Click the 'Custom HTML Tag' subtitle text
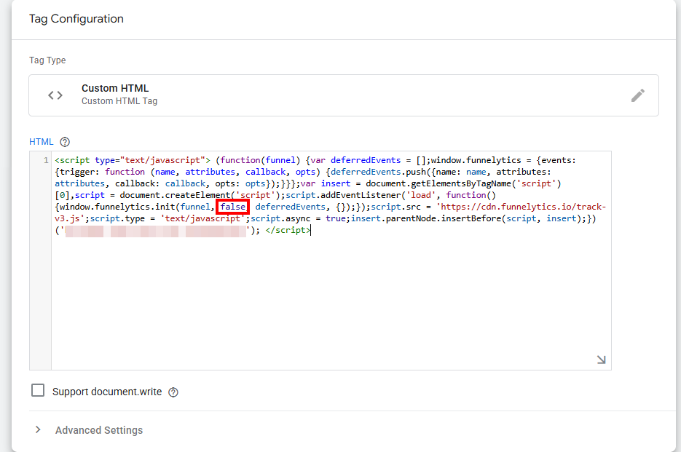The height and width of the screenshot is (452, 681). tap(119, 101)
